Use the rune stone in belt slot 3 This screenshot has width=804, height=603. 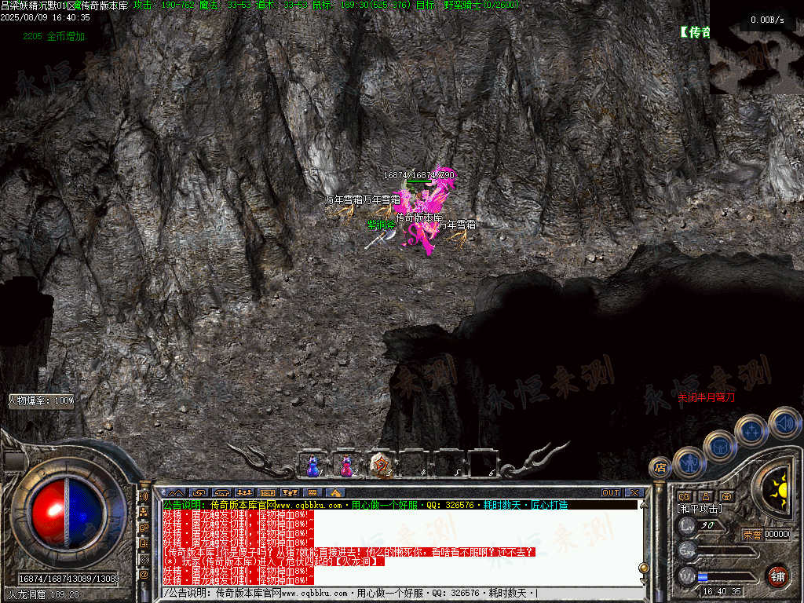[381, 465]
